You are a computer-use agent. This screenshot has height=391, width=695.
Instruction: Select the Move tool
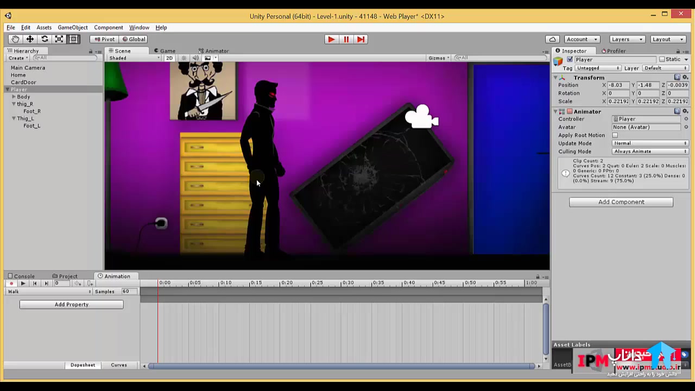point(30,39)
